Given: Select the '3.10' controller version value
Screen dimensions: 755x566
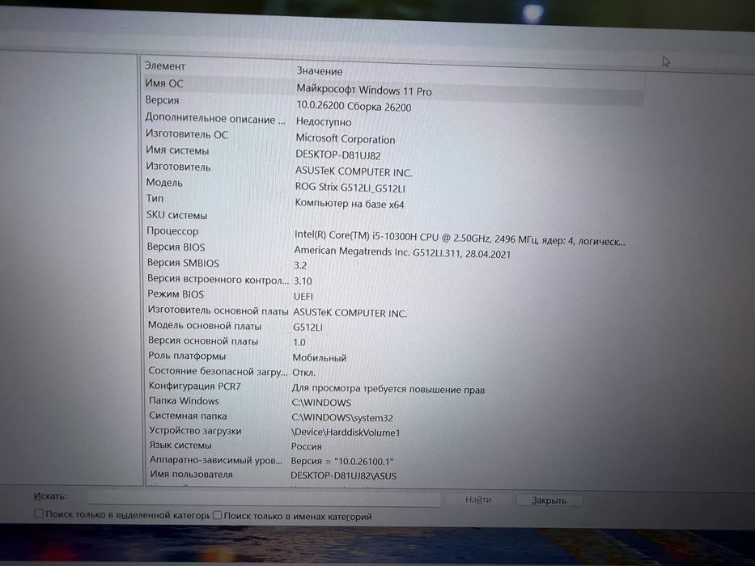Looking at the screenshot, I should tap(303, 281).
